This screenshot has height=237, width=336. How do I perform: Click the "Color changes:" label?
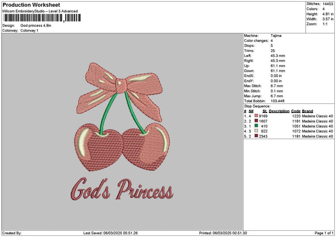click(x=256, y=41)
